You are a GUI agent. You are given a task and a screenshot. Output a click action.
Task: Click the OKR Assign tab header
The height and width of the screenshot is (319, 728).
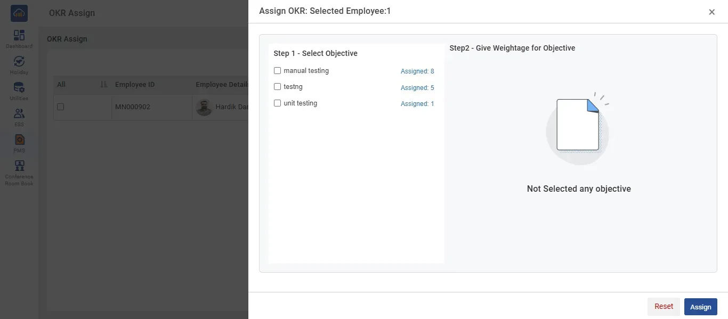coord(67,38)
